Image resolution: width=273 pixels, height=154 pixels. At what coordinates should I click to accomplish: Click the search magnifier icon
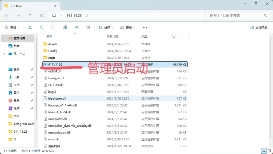(x=265, y=15)
